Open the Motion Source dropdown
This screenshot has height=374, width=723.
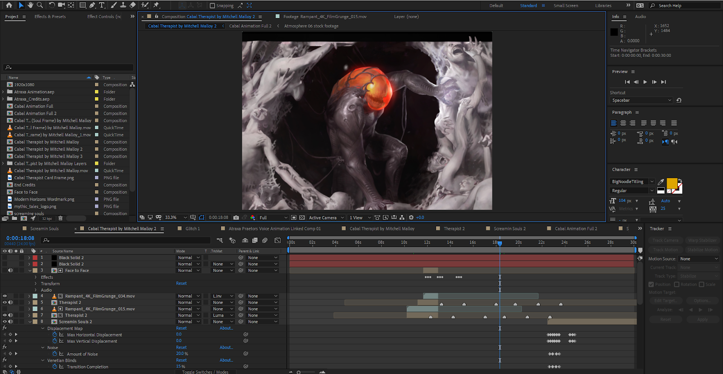tap(699, 259)
